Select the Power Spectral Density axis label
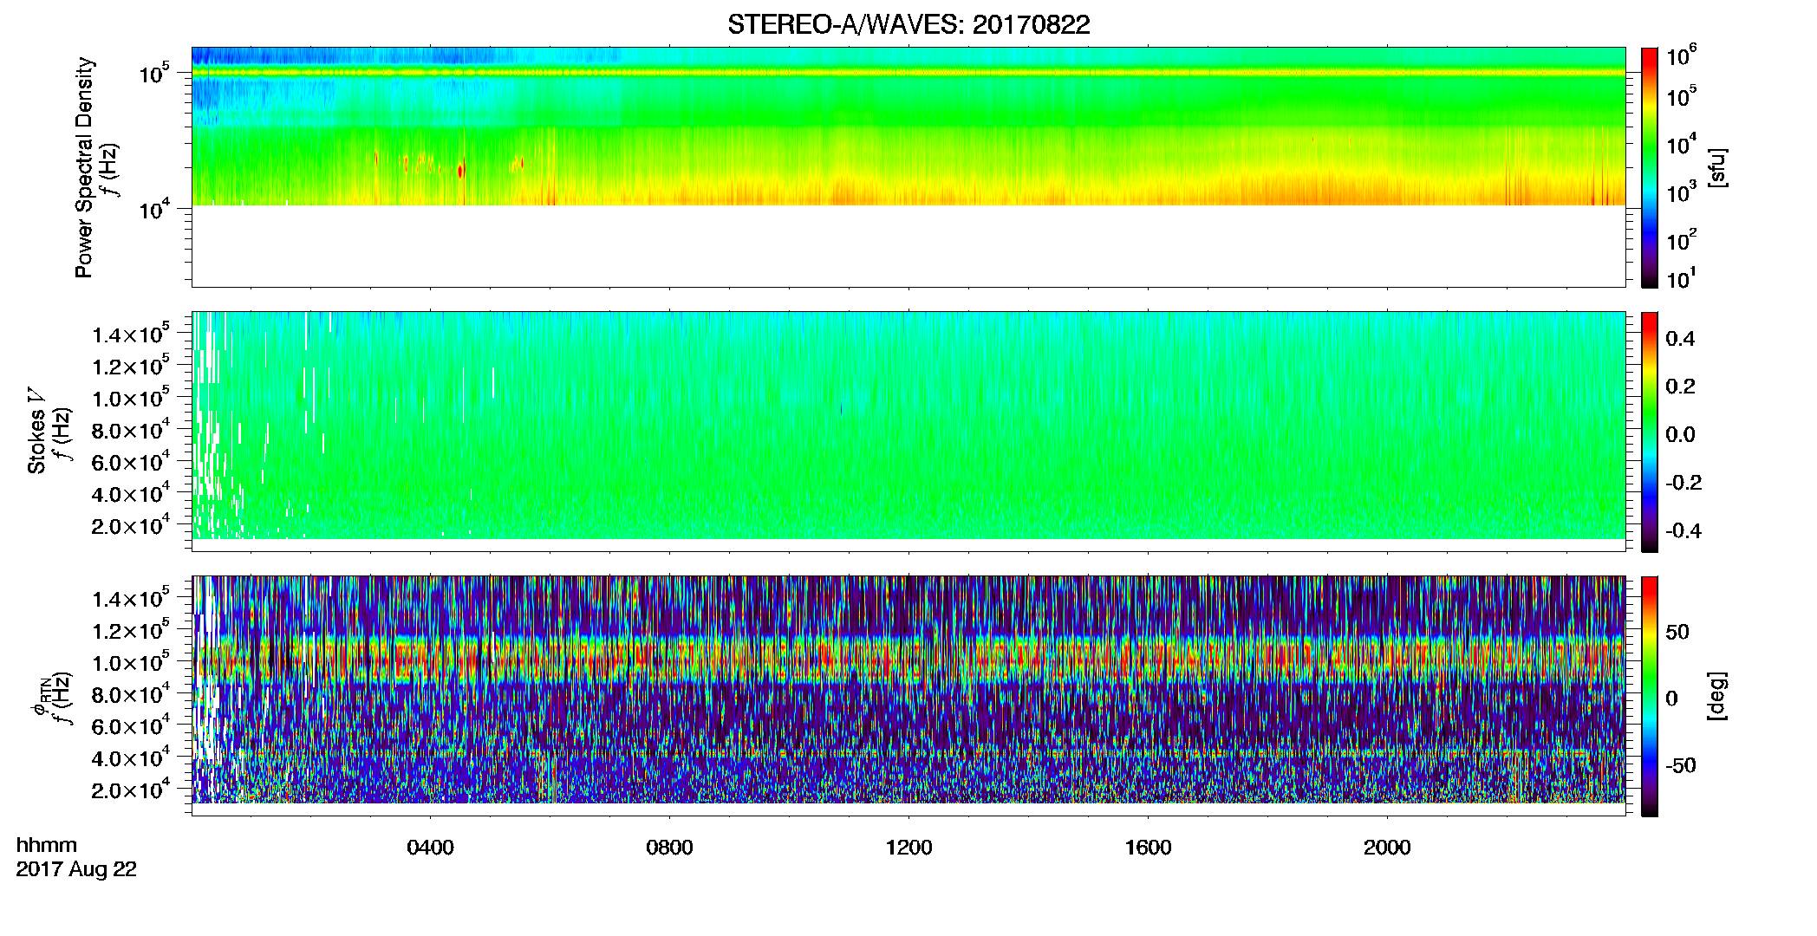This screenshot has width=1817, height=936. tap(84, 167)
